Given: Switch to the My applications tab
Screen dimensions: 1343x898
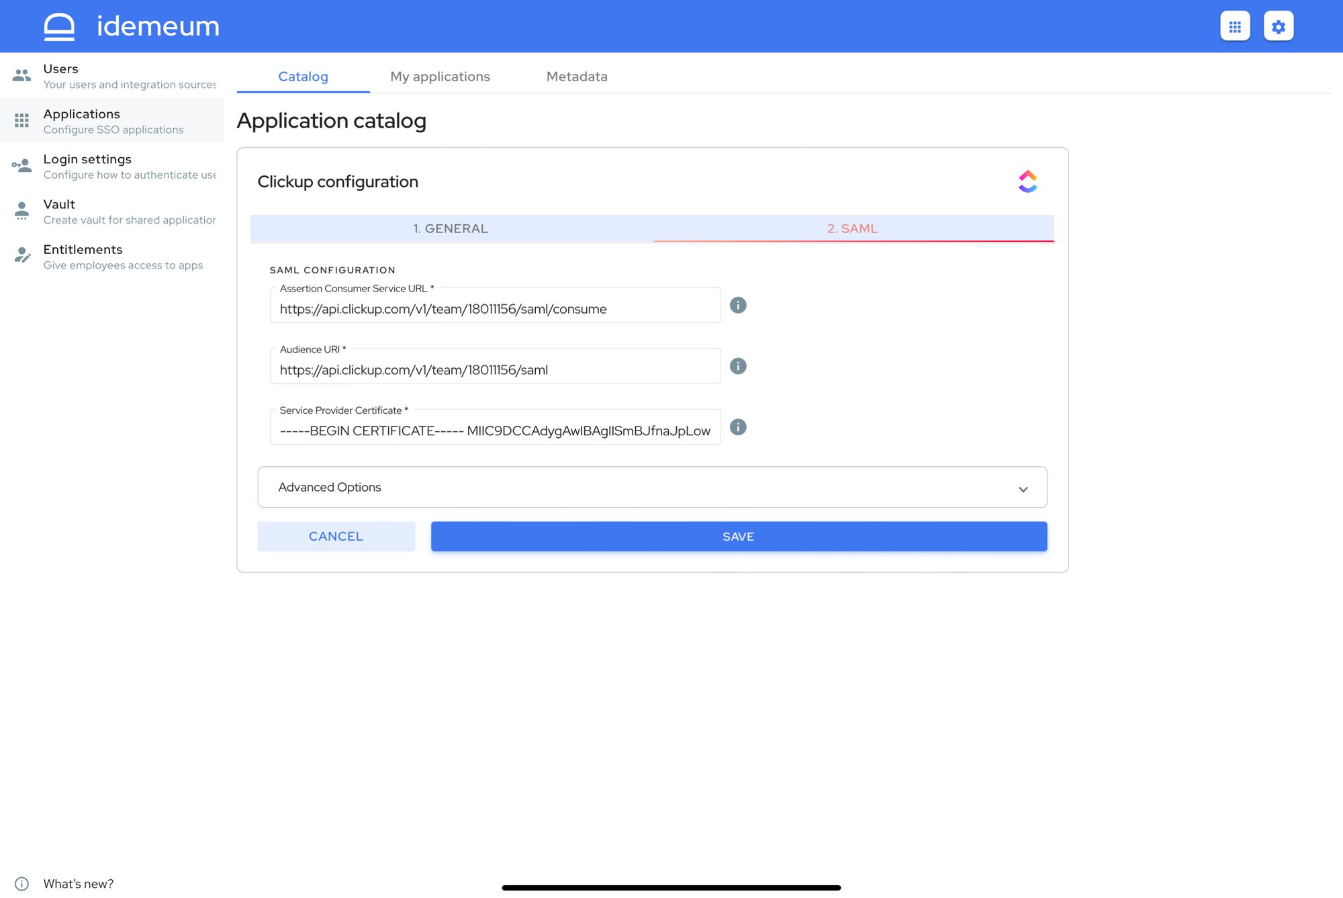Looking at the screenshot, I should point(440,77).
